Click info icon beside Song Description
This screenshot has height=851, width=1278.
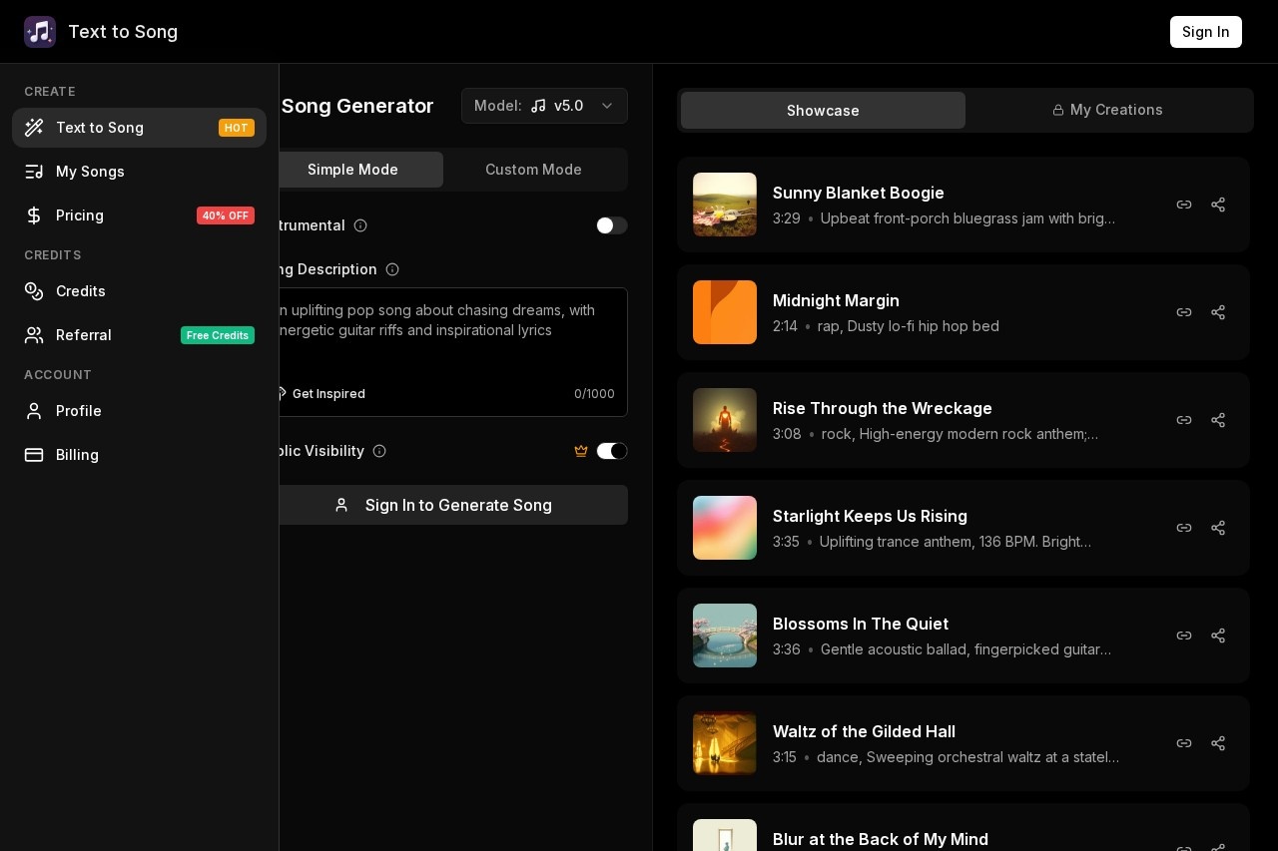(x=392, y=269)
